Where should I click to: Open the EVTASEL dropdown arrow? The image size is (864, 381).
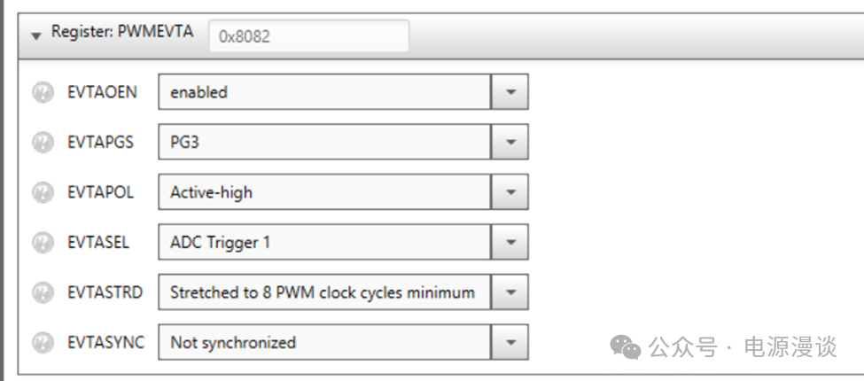(x=510, y=242)
